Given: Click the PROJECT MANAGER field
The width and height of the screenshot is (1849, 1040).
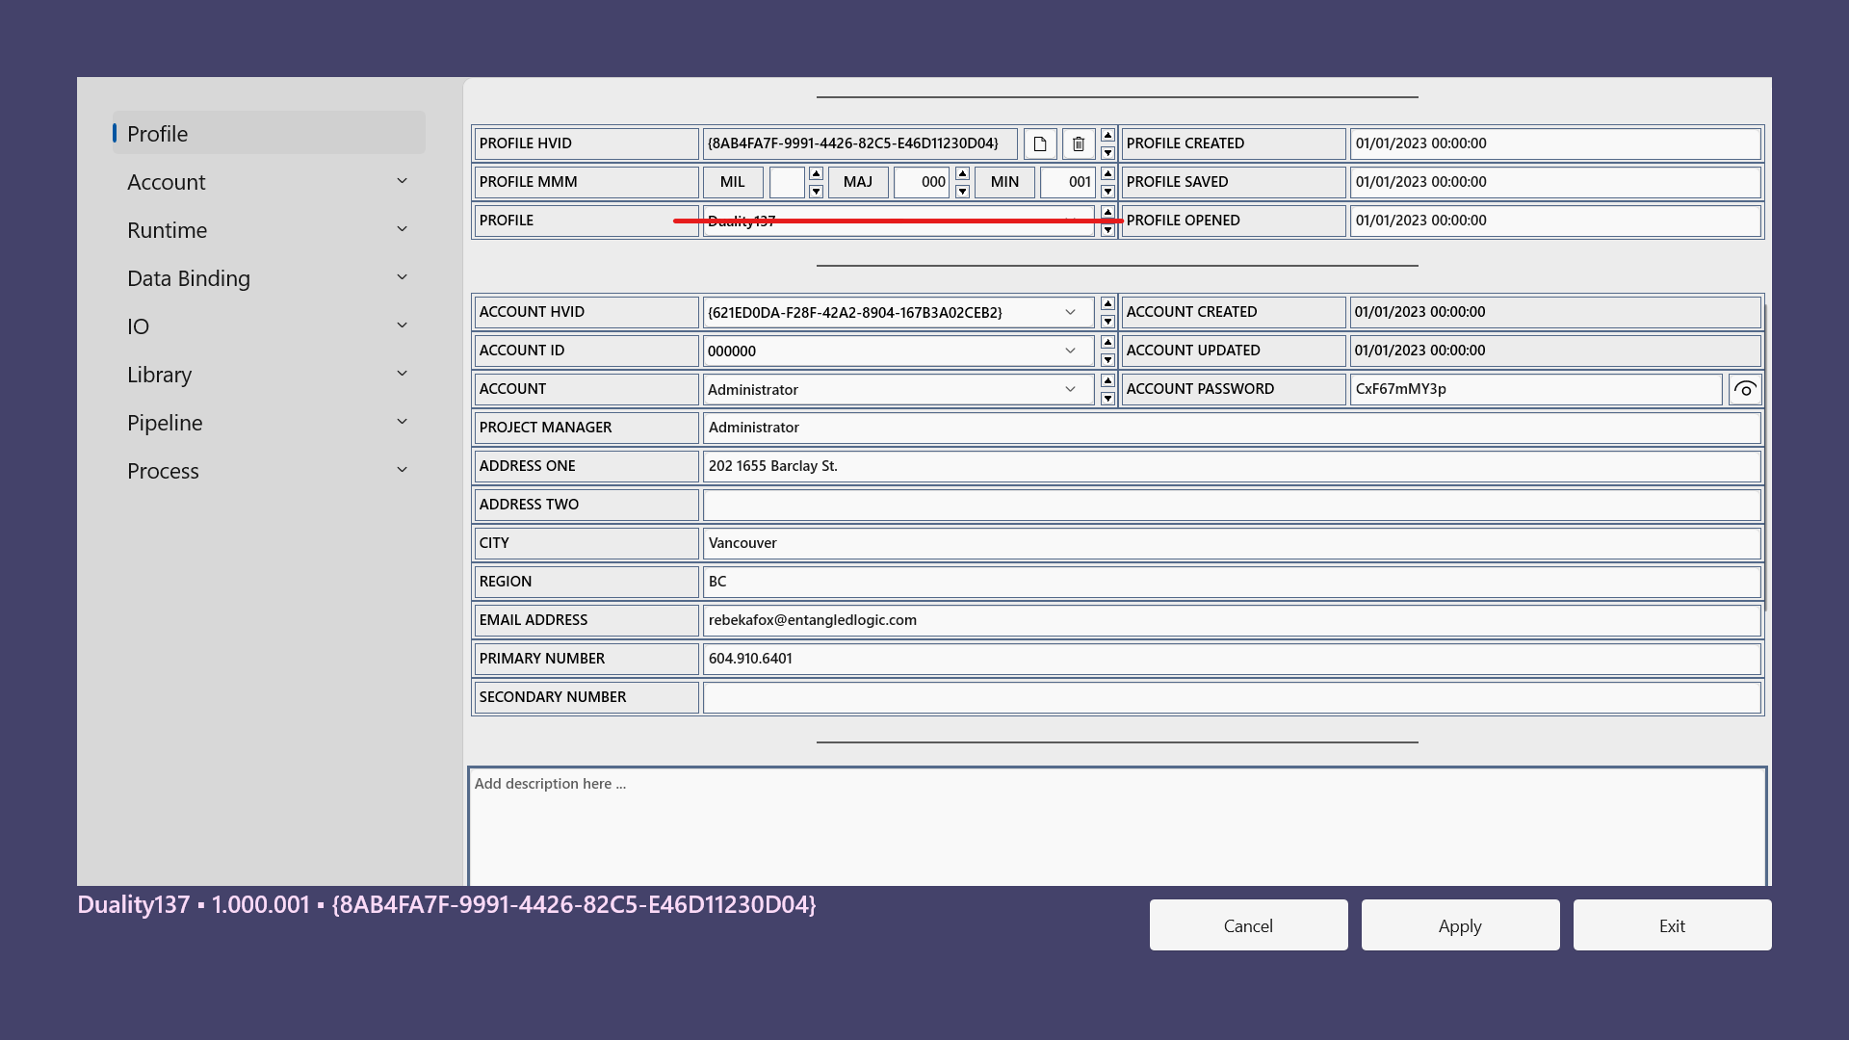Looking at the screenshot, I should [x=1232, y=428].
